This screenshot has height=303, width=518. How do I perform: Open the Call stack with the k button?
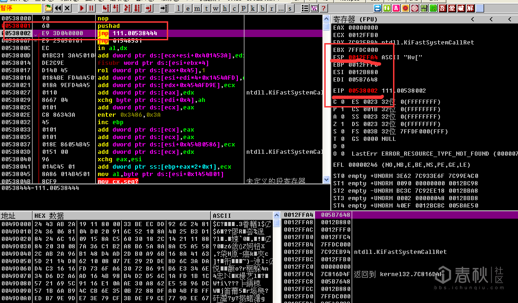coord(253,8)
